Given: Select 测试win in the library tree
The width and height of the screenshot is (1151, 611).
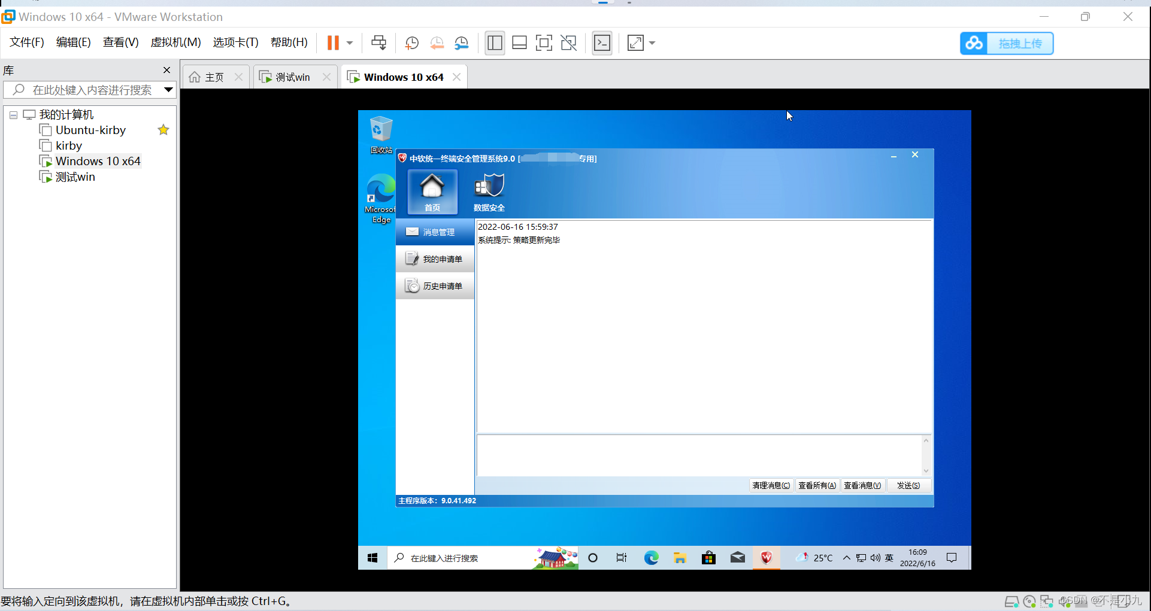Looking at the screenshot, I should (x=75, y=177).
